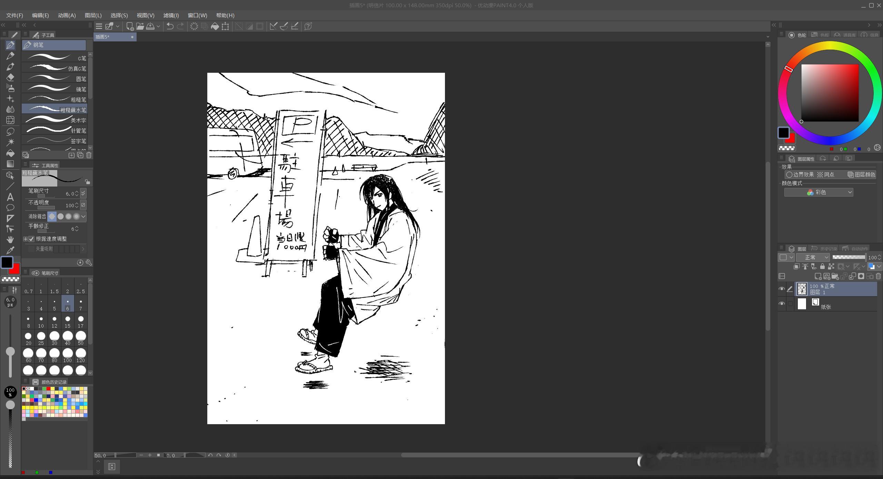
Task: Click the Clear layer sparkle icon
Action: click(x=194, y=26)
